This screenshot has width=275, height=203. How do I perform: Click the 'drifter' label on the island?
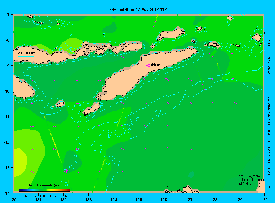coord(156,65)
